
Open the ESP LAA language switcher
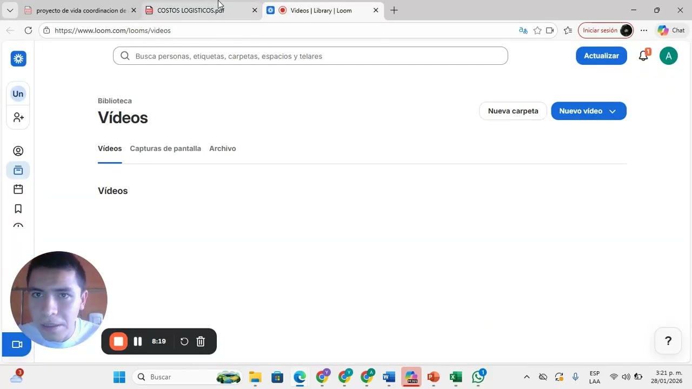tap(595, 377)
